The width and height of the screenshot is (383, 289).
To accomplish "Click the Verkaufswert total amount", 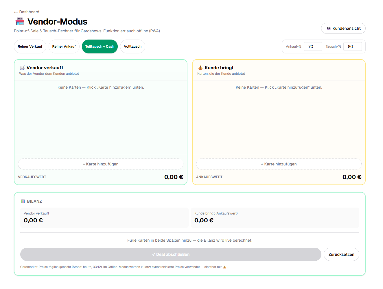I will (174, 177).
